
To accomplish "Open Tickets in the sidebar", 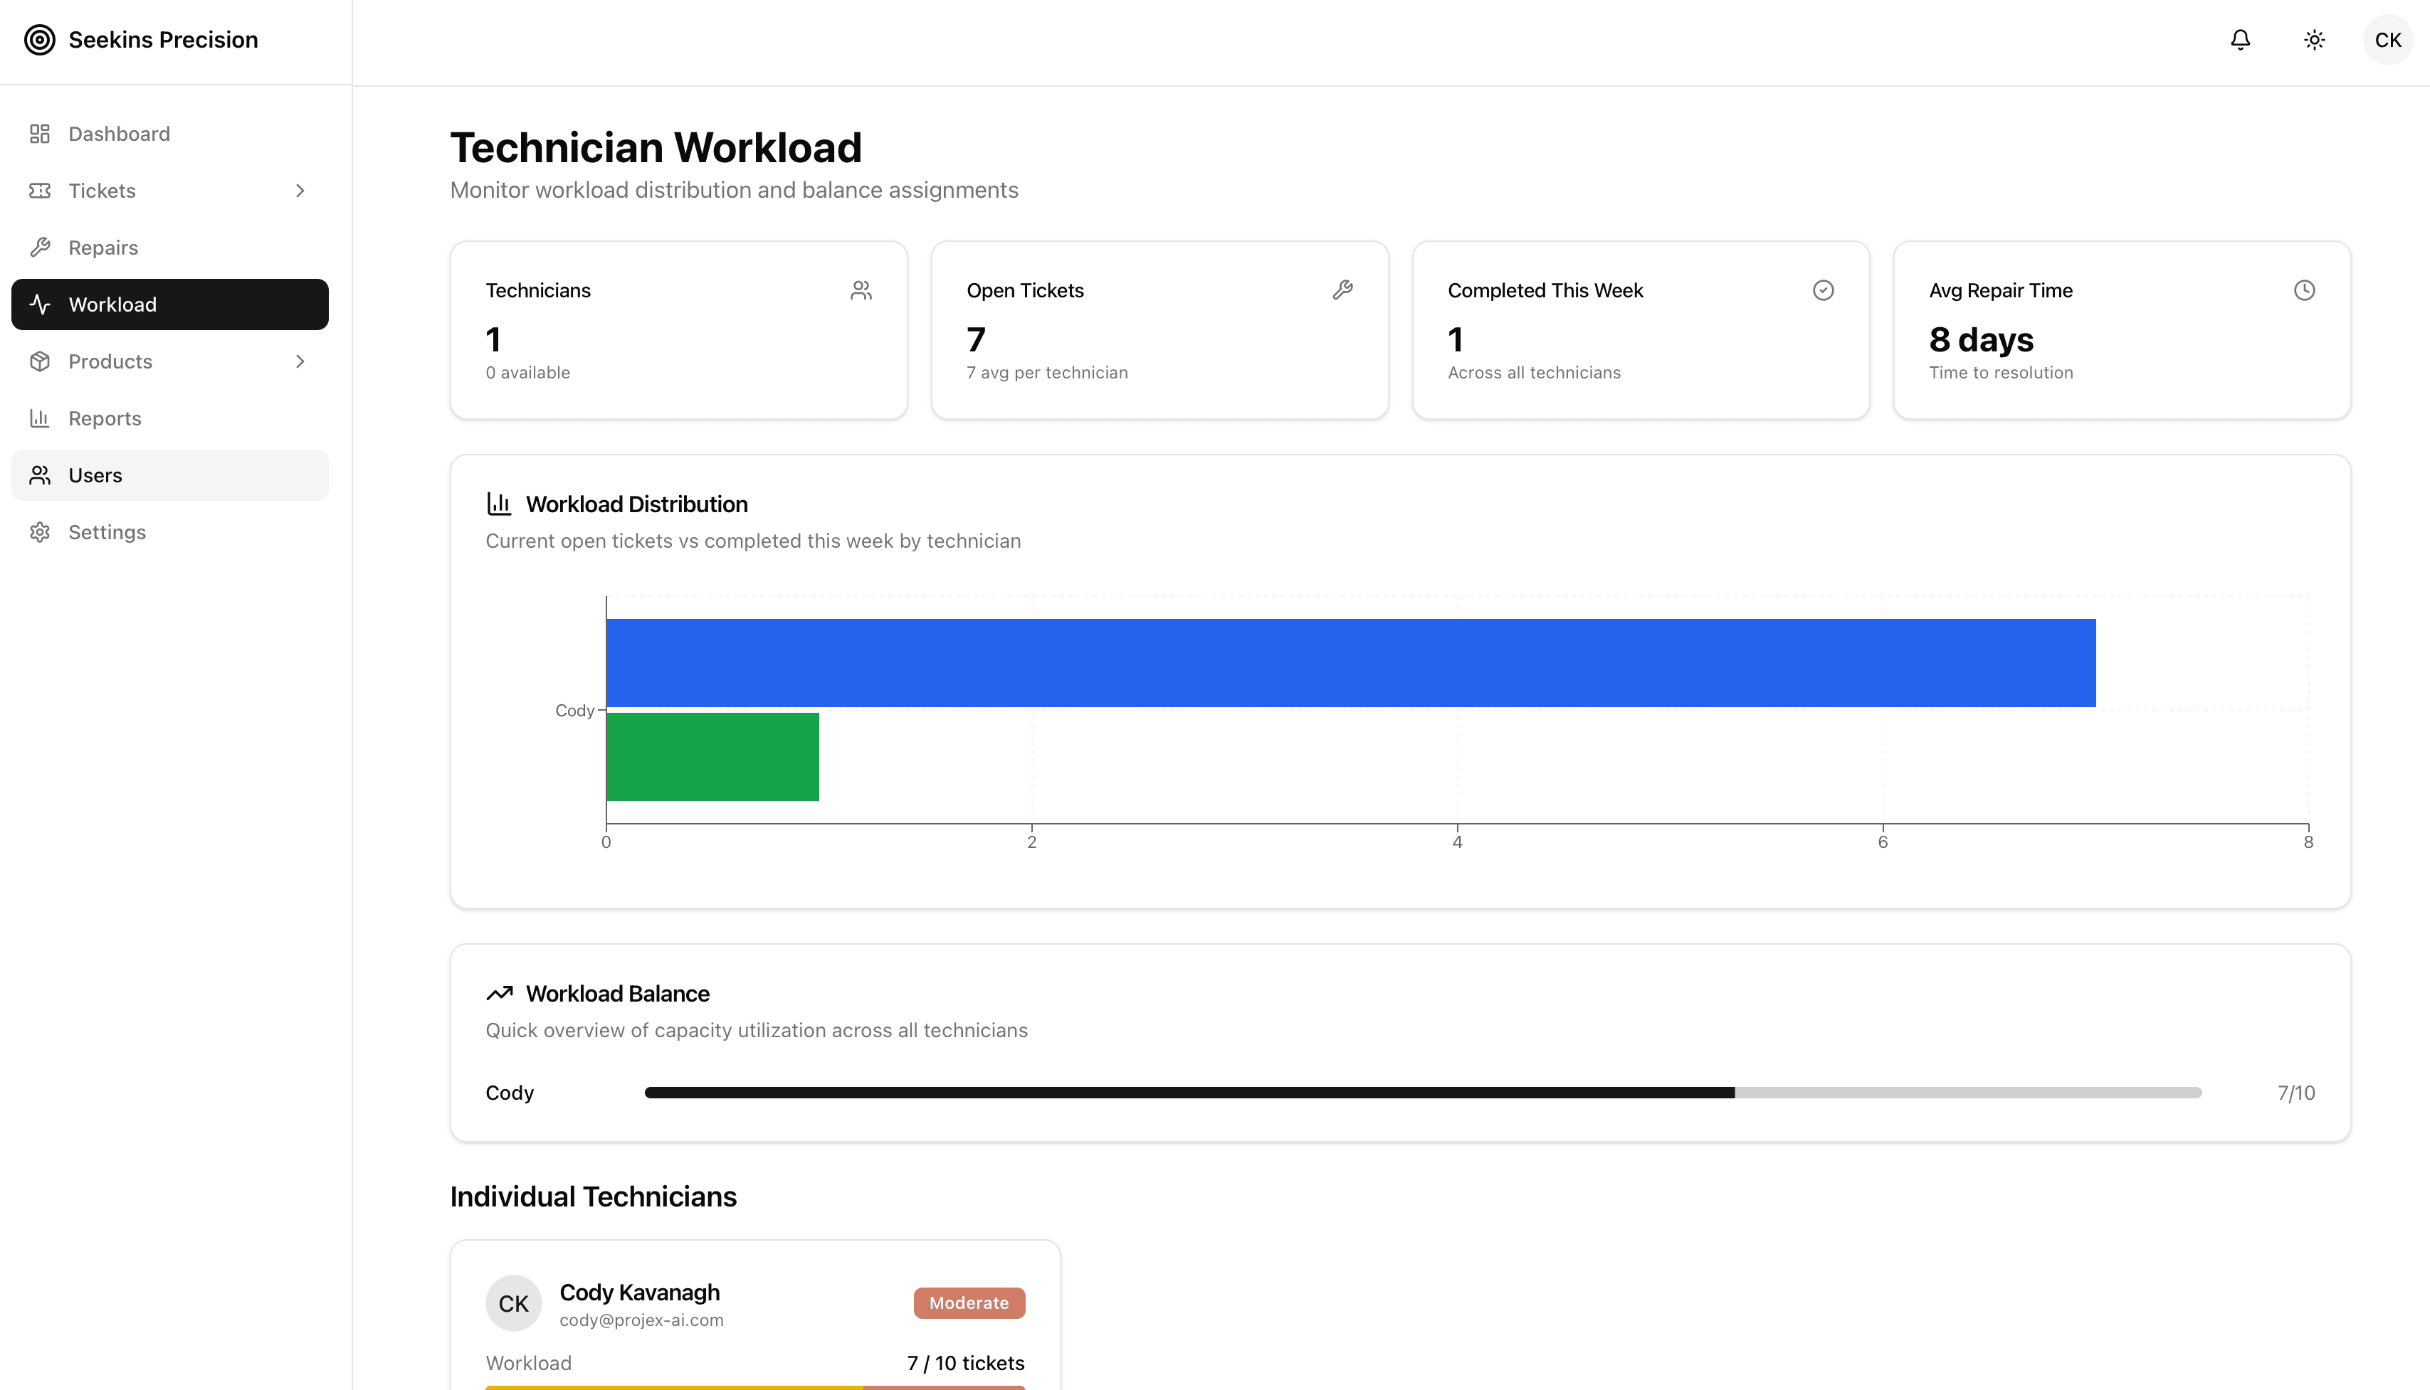I will [x=170, y=191].
